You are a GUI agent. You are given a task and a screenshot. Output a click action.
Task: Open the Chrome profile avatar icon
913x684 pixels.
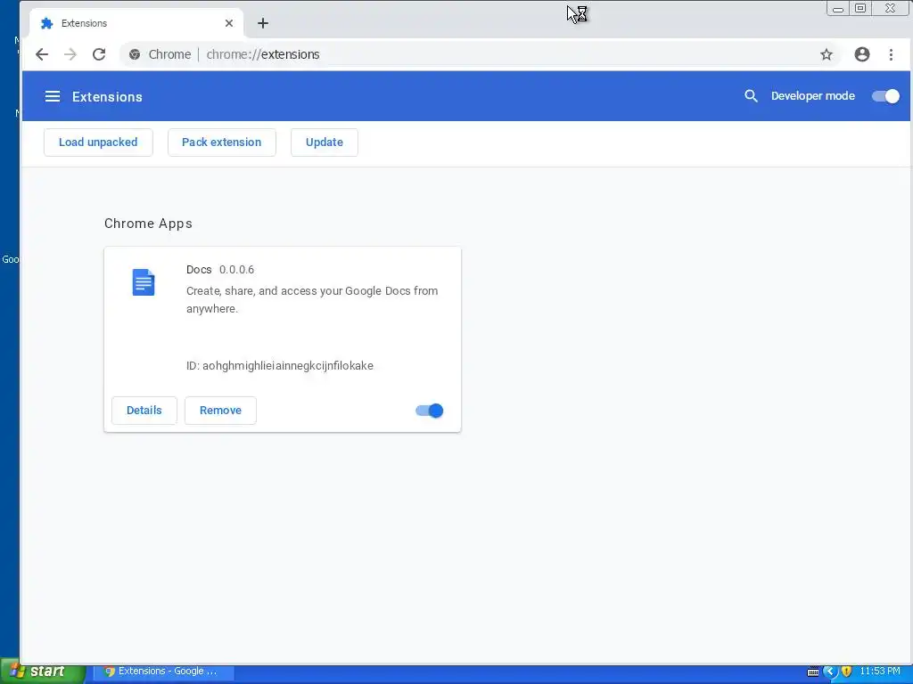click(x=862, y=54)
